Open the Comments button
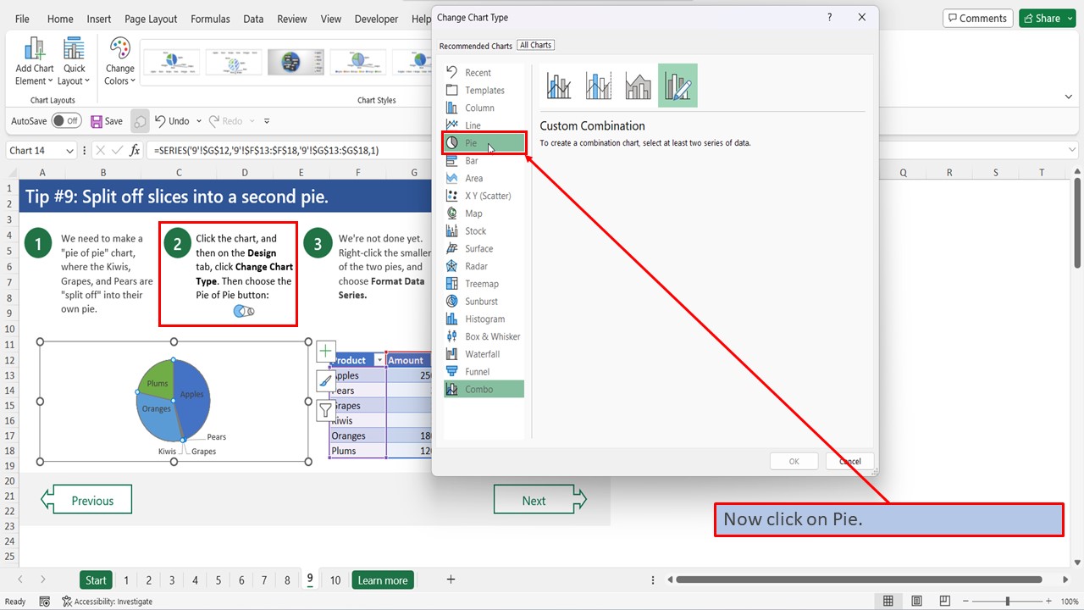1084x610 pixels. click(977, 18)
